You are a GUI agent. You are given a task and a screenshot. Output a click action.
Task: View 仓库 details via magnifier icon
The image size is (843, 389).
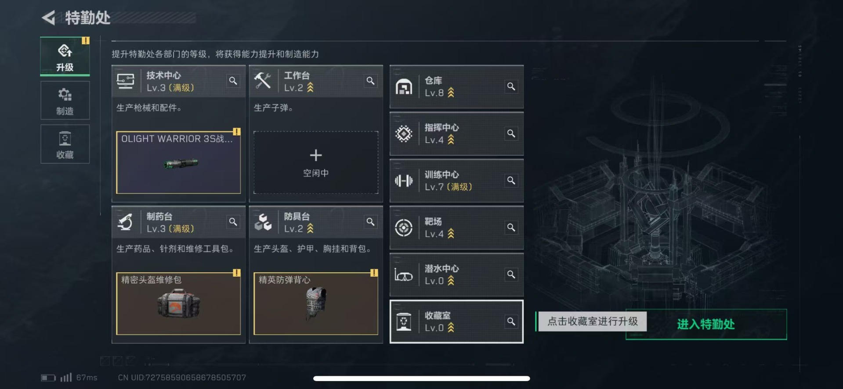pos(511,86)
